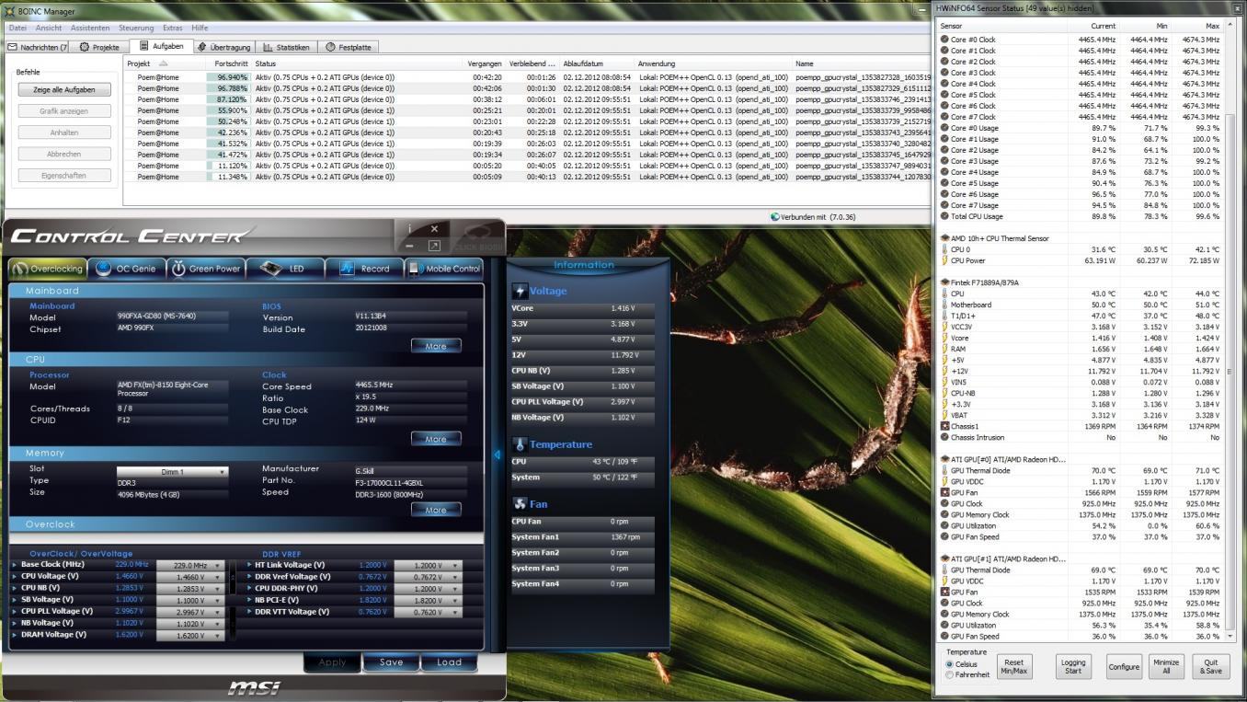Image resolution: width=1247 pixels, height=702 pixels.
Task: Sort tasks by the Projekt column header
Action: coord(166,63)
